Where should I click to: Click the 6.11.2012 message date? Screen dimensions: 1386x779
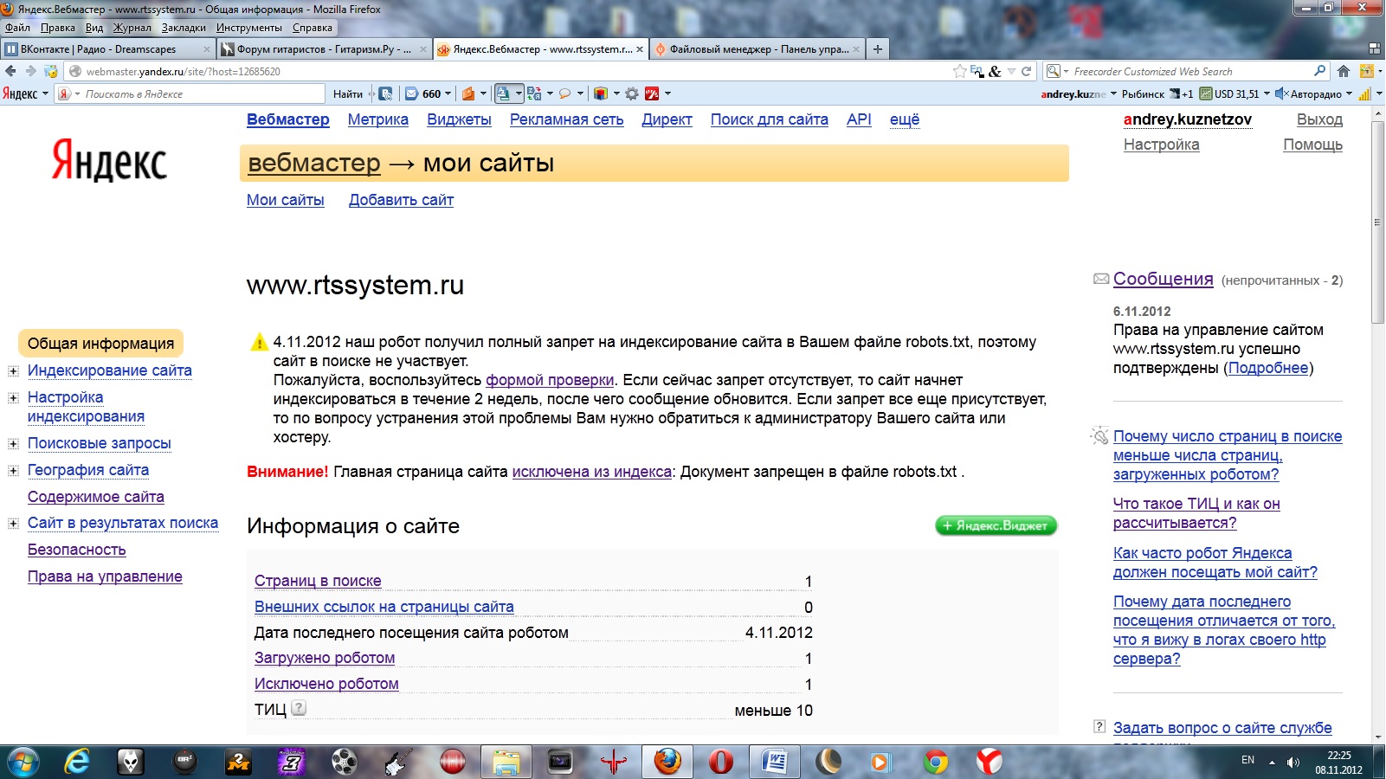pos(1142,311)
